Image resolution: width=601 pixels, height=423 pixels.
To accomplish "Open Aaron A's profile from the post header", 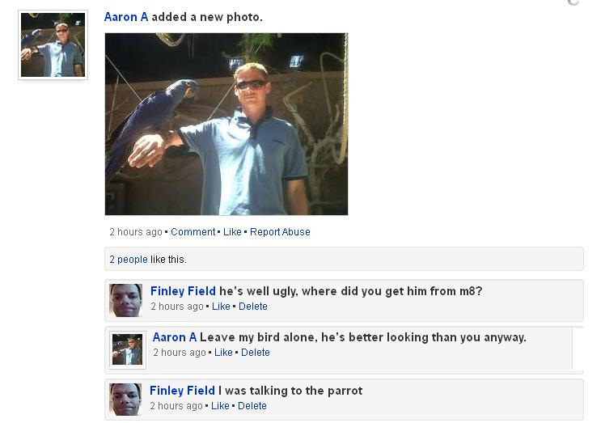I will coord(126,17).
